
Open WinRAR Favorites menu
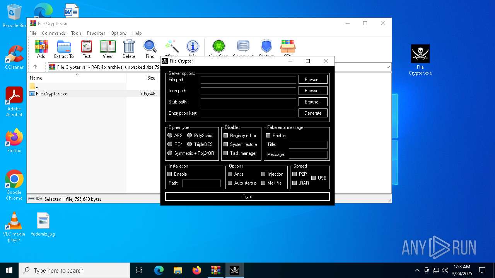96,33
